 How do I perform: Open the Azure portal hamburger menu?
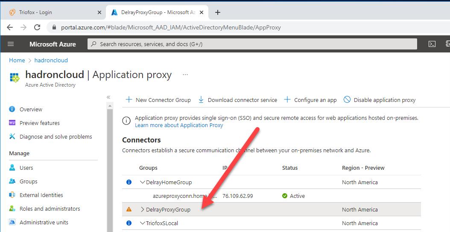(11, 44)
